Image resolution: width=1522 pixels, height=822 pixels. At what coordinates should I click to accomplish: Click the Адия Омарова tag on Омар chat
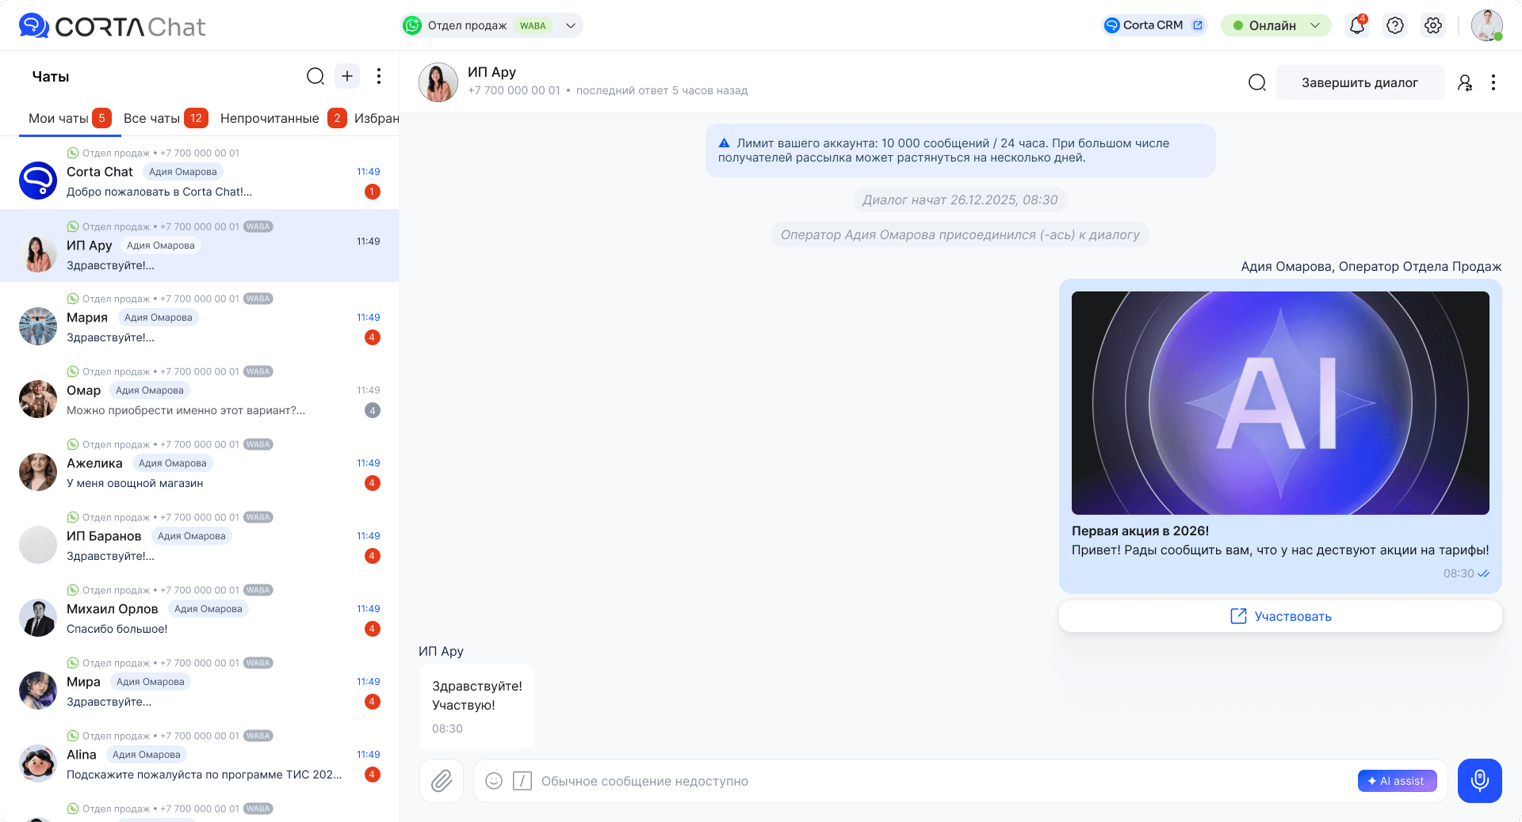[x=150, y=390]
